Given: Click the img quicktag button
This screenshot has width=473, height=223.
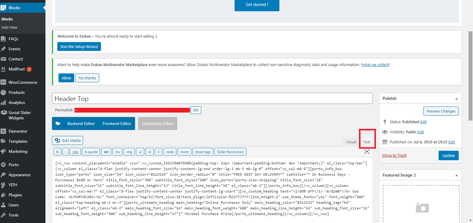Looking at the screenshot, I should click(129, 152).
